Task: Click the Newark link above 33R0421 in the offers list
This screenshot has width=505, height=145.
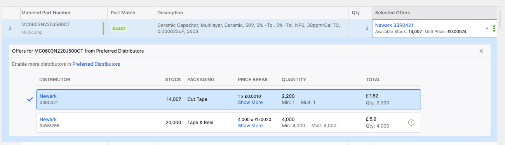Action: [x=48, y=96]
